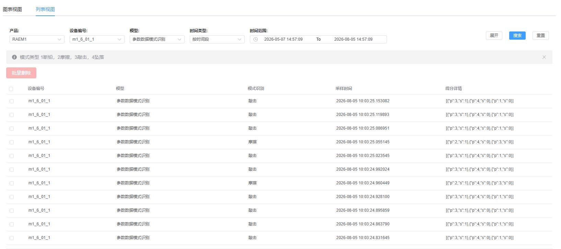
Task: Edit start time 2026-05-07 14:57:09
Action: (x=283, y=39)
